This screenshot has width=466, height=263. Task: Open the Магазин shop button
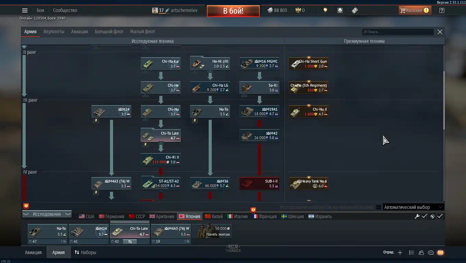(414, 10)
